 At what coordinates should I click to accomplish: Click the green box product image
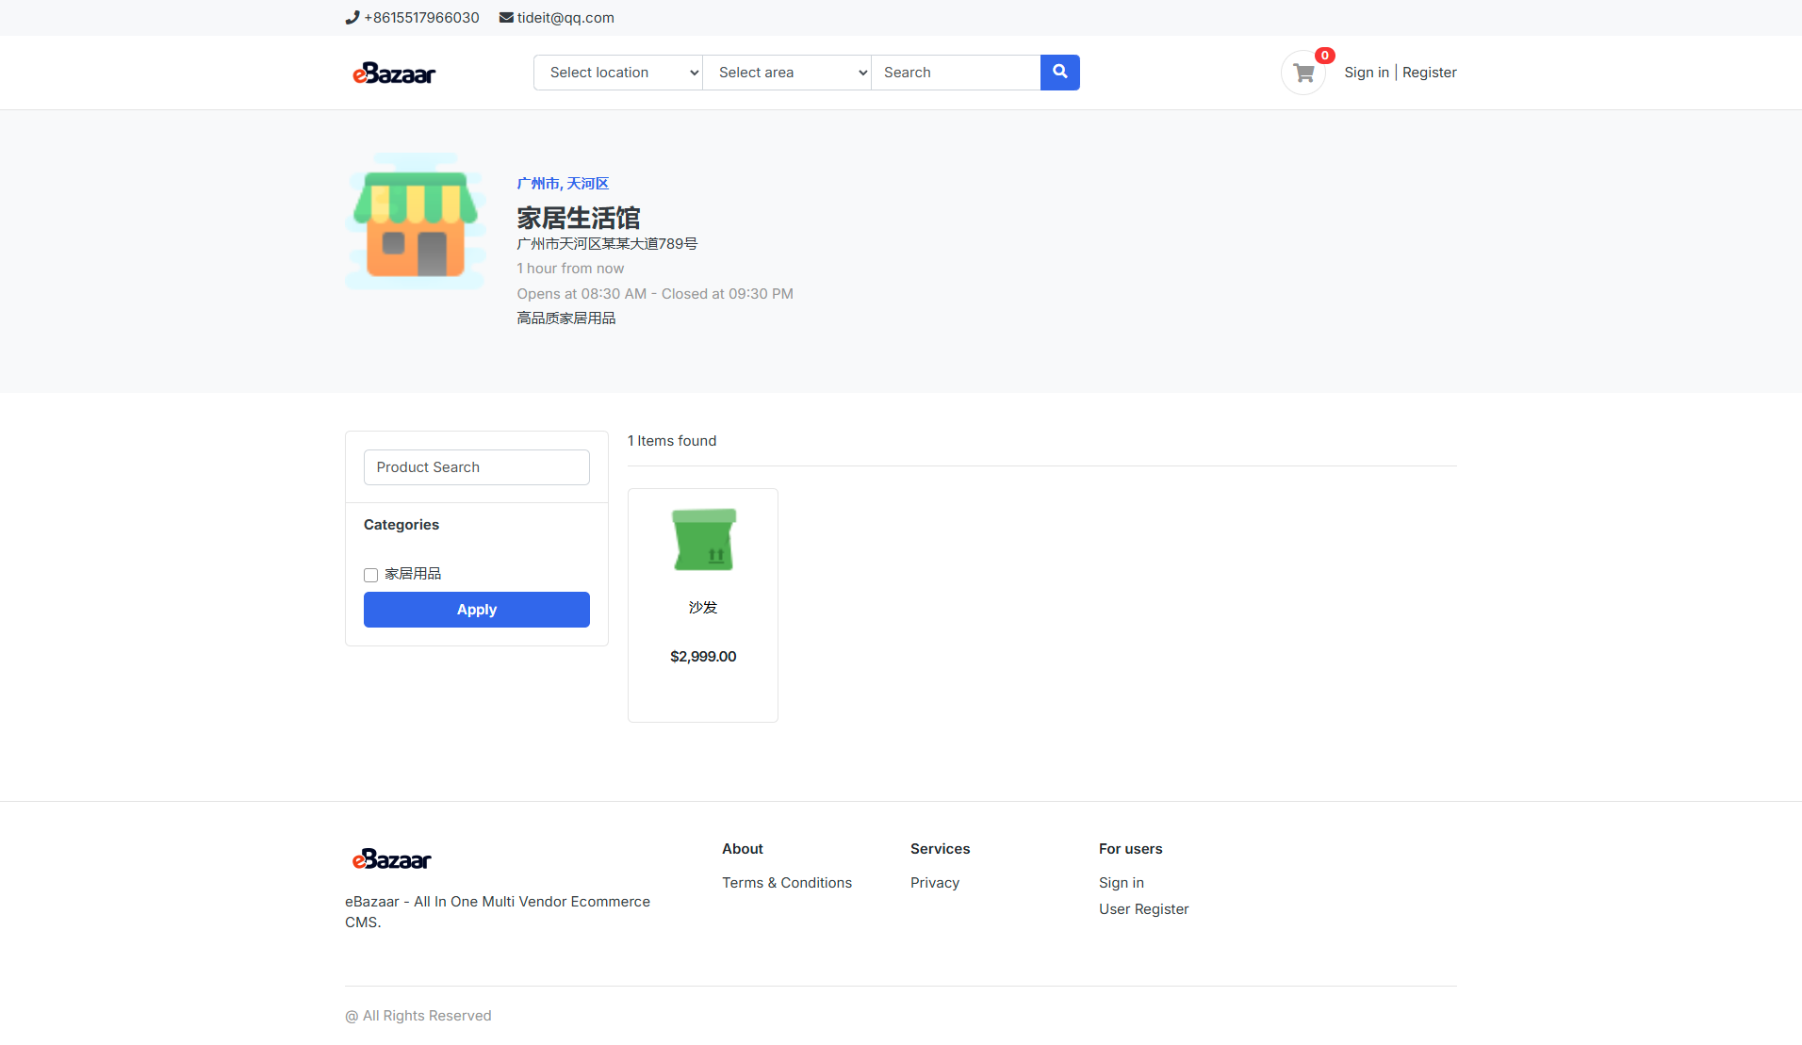[x=703, y=540]
